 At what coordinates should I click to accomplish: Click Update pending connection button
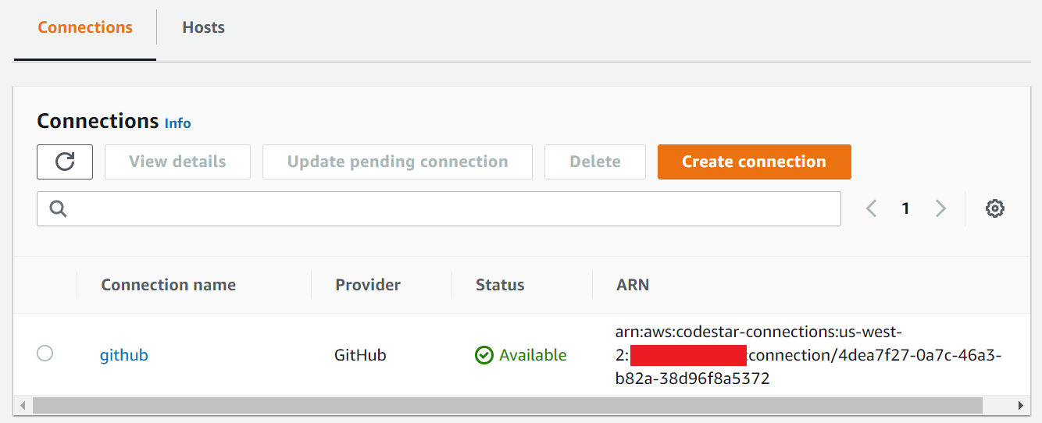[x=397, y=162]
